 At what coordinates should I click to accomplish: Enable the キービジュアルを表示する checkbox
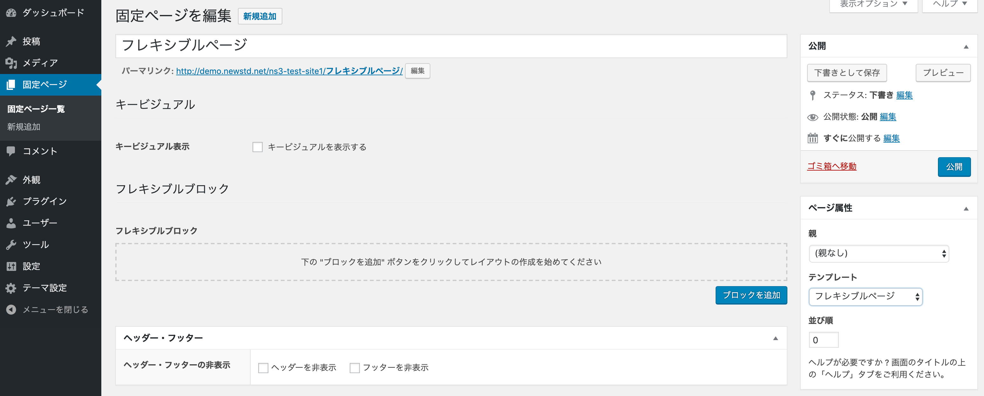tap(258, 147)
